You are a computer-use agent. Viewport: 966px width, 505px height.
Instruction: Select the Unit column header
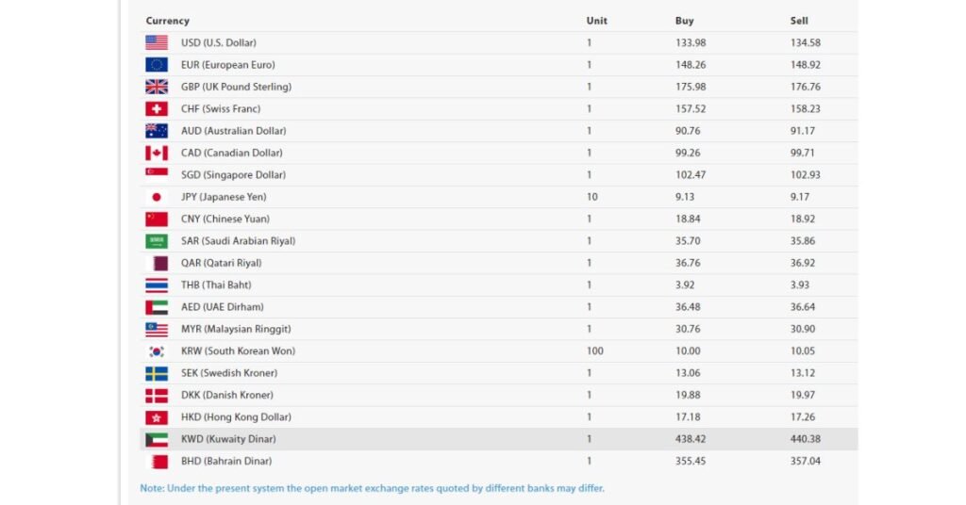[x=596, y=21]
